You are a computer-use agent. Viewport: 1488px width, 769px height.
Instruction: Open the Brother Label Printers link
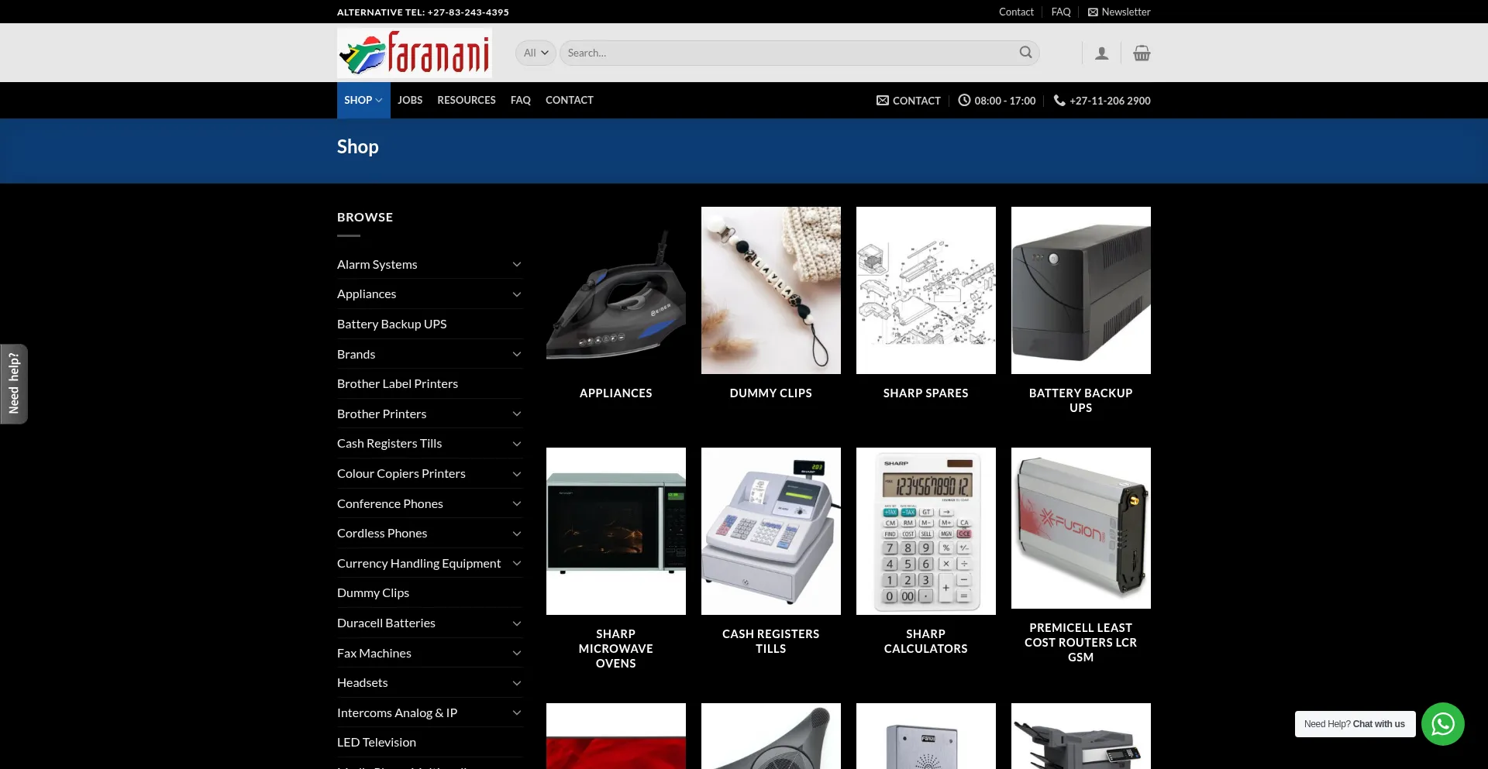[x=398, y=384]
